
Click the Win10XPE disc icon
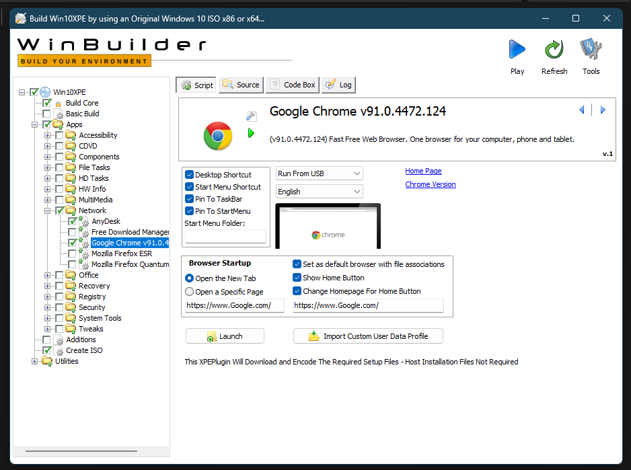point(45,92)
